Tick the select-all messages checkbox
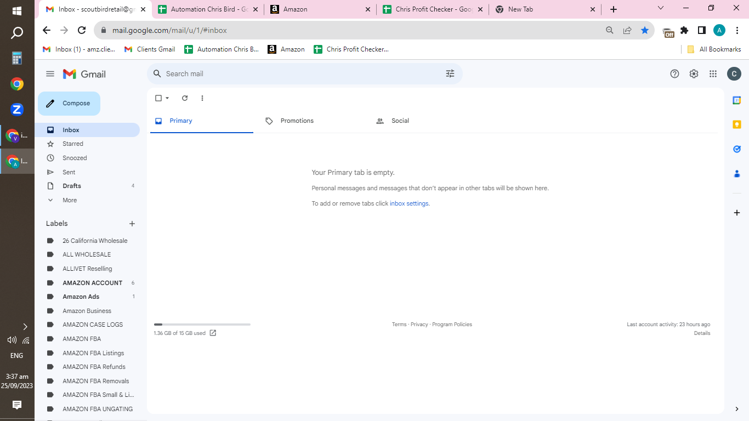 (x=158, y=98)
